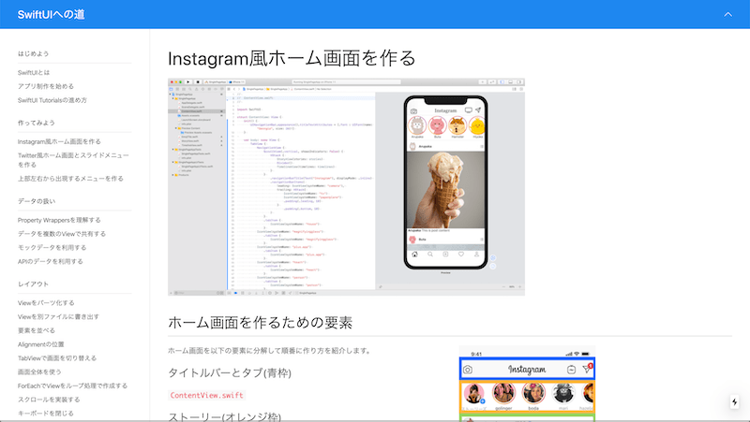Open スクロールを実装する page

point(49,400)
